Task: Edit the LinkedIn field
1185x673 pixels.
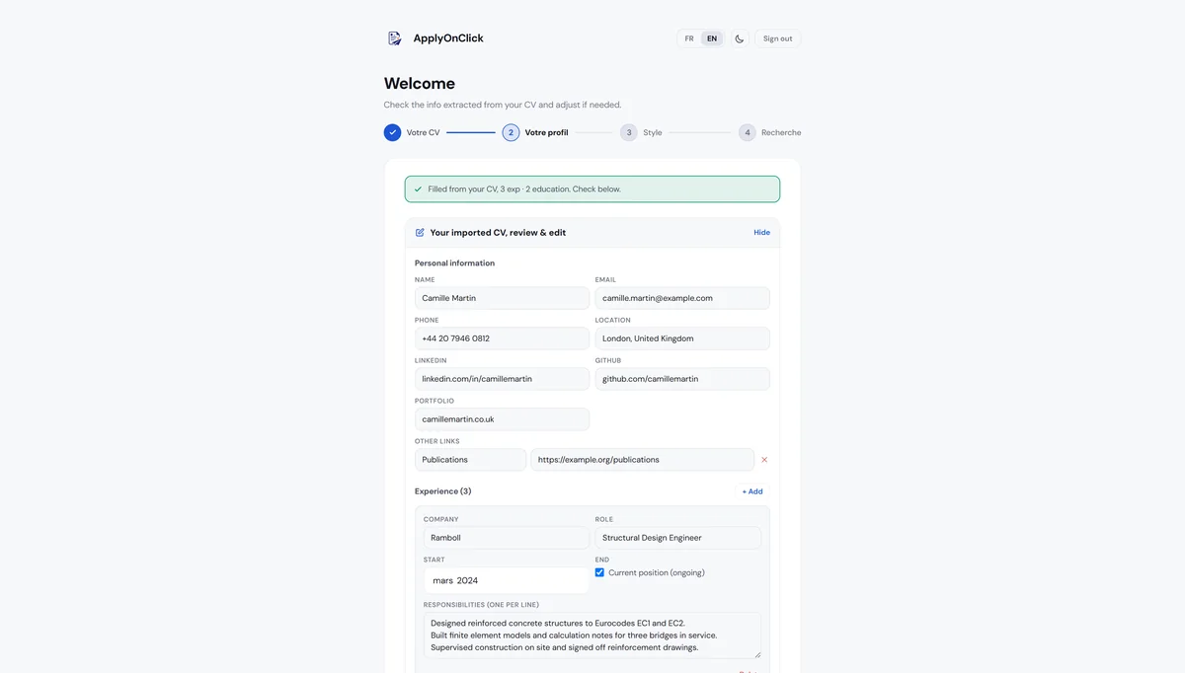Action: tap(502, 379)
